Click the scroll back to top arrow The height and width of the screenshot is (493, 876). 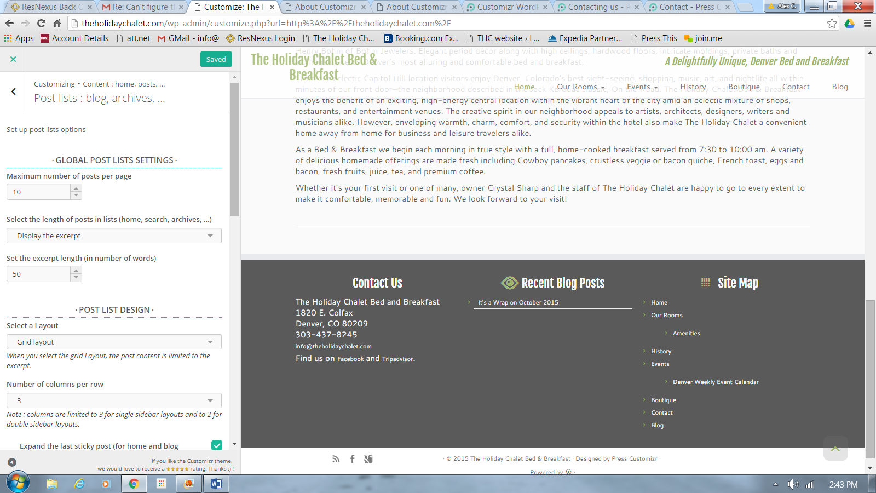pyautogui.click(x=835, y=449)
